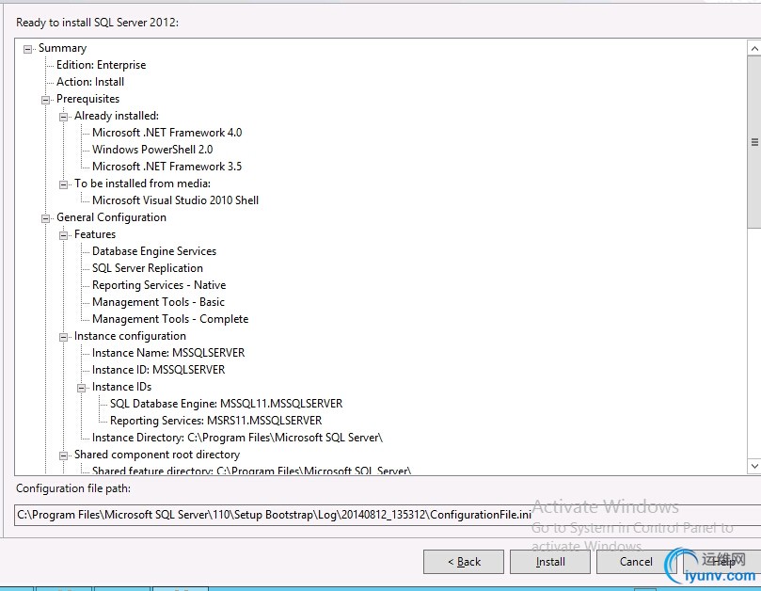The width and height of the screenshot is (761, 591).
Task: Select Database Engine Services feature
Action: point(154,251)
